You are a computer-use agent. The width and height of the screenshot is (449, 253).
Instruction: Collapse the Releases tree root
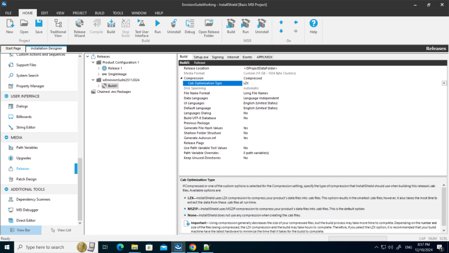pyautogui.click(x=87, y=56)
